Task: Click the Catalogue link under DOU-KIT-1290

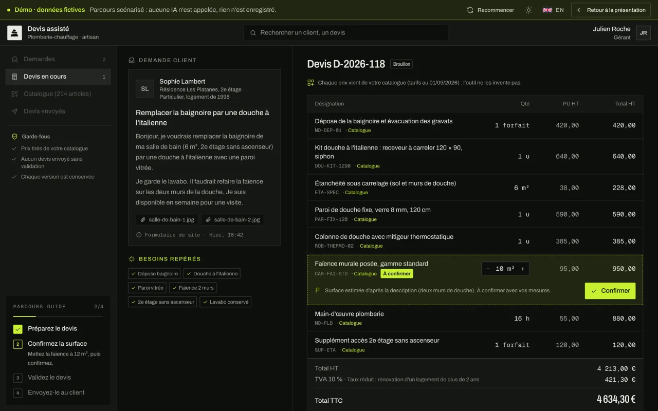Action: [x=368, y=166]
